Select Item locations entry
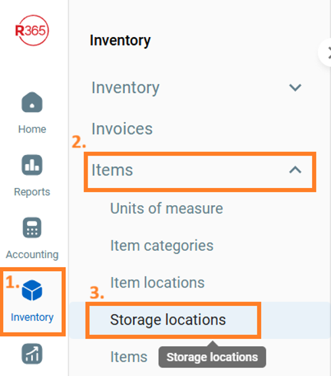331x376 pixels. (157, 282)
